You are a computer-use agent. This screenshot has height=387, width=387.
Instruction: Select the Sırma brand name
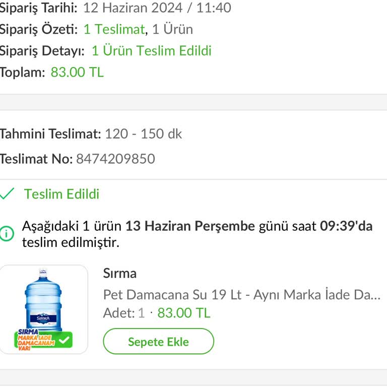point(120,273)
